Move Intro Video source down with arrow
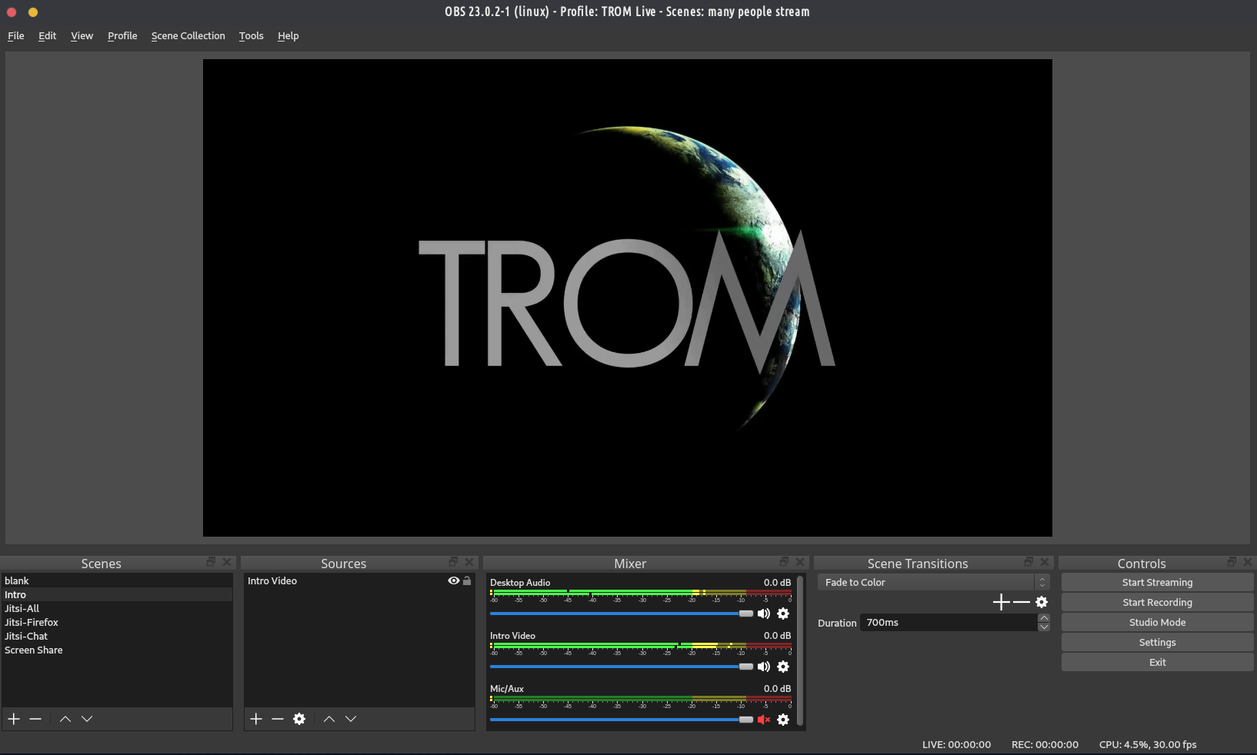The width and height of the screenshot is (1257, 755). pyautogui.click(x=351, y=719)
